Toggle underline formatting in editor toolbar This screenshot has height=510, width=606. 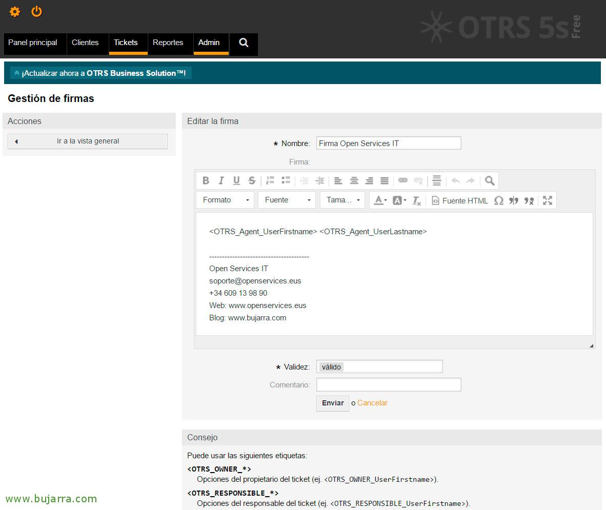click(236, 180)
